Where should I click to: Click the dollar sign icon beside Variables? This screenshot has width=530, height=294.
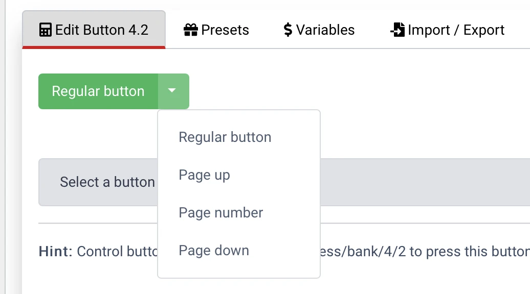pyautogui.click(x=288, y=30)
